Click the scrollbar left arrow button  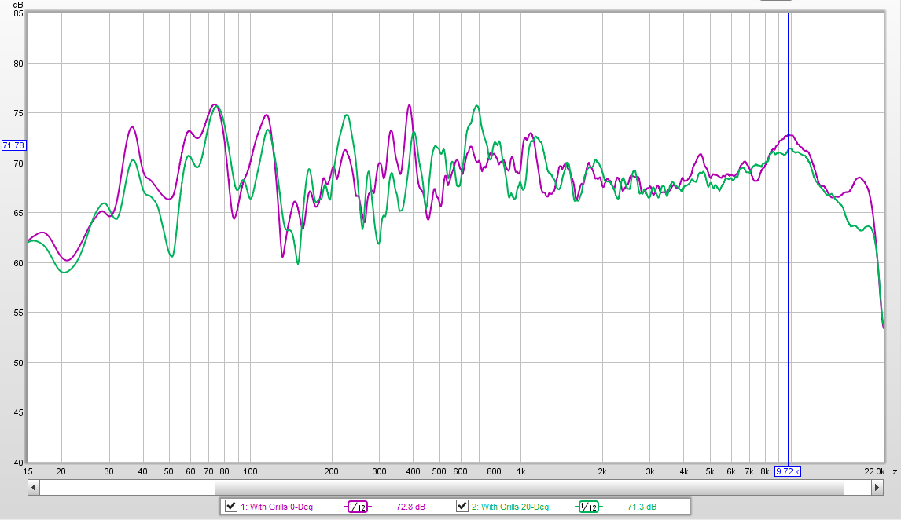point(33,487)
